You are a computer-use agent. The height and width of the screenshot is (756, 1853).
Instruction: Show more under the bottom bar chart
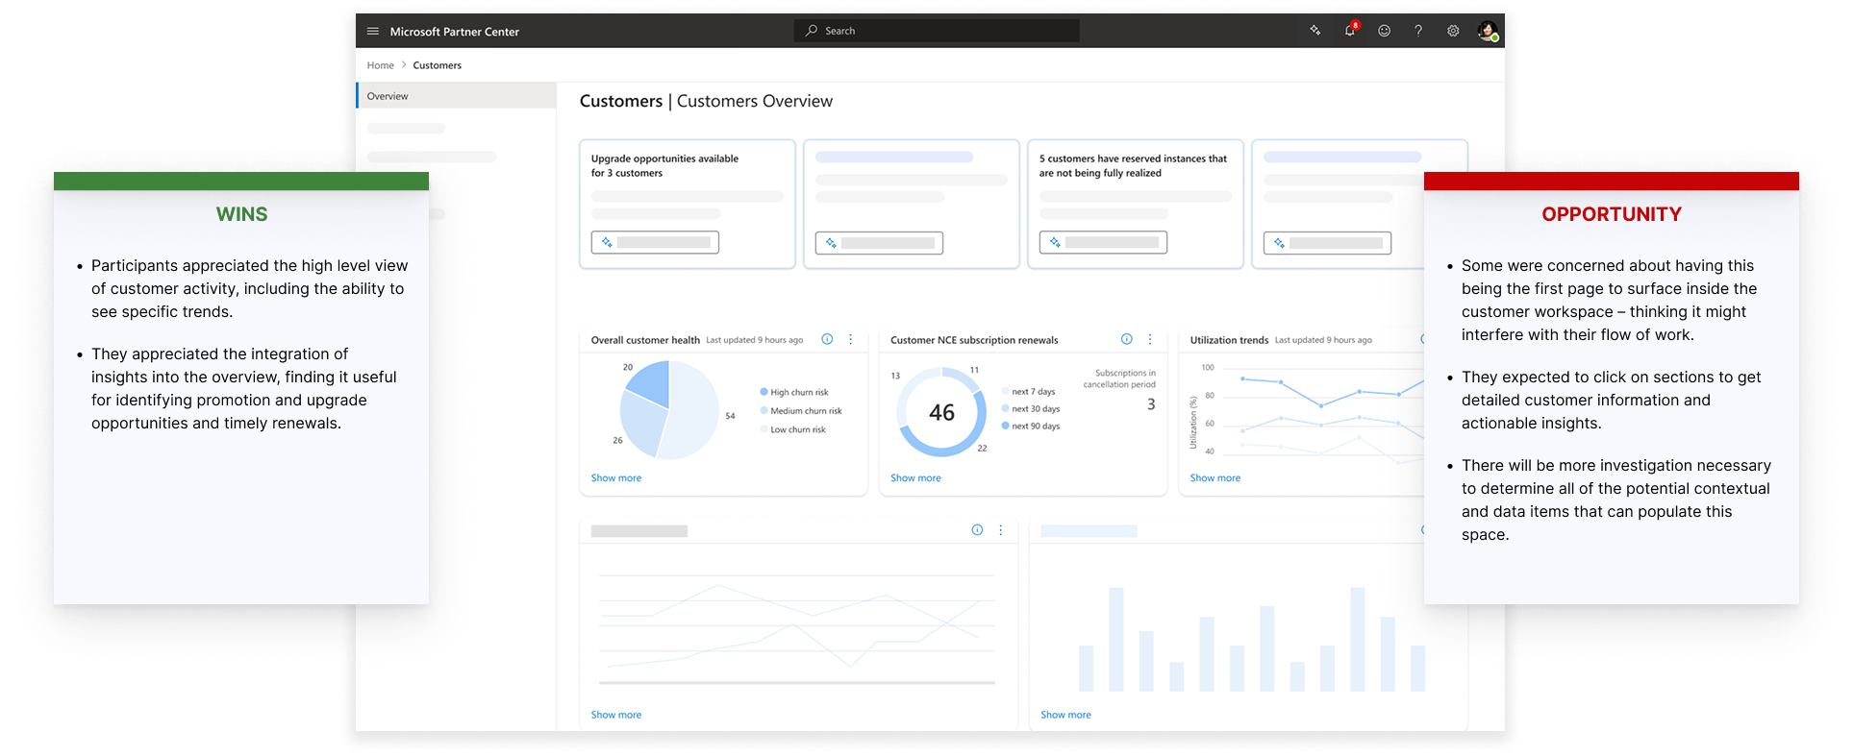(x=1065, y=715)
